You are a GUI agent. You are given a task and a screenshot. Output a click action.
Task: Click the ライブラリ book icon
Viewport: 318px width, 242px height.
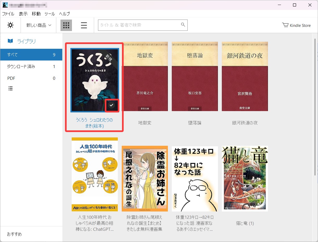click(10, 41)
